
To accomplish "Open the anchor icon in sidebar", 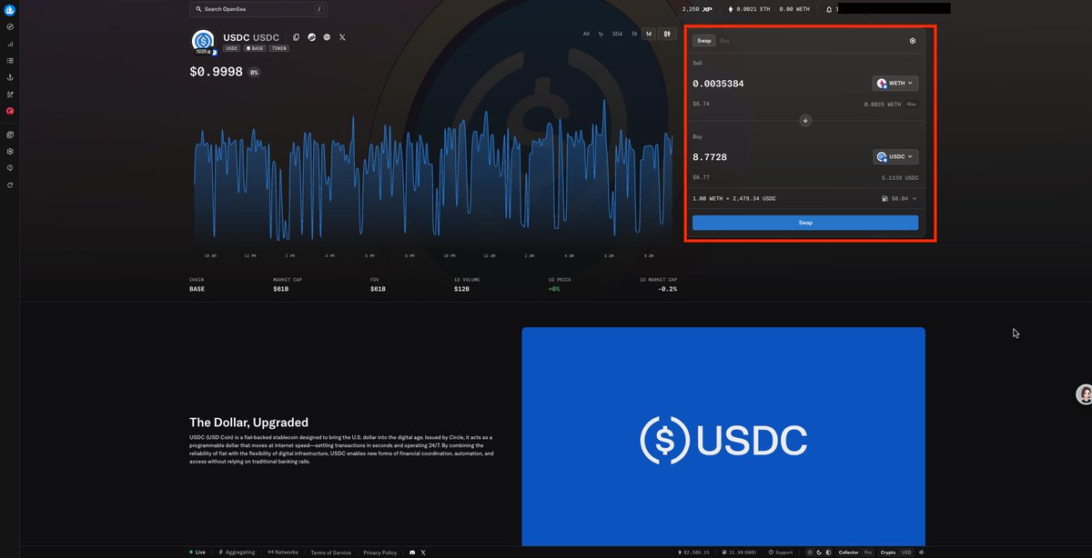I will [x=10, y=78].
